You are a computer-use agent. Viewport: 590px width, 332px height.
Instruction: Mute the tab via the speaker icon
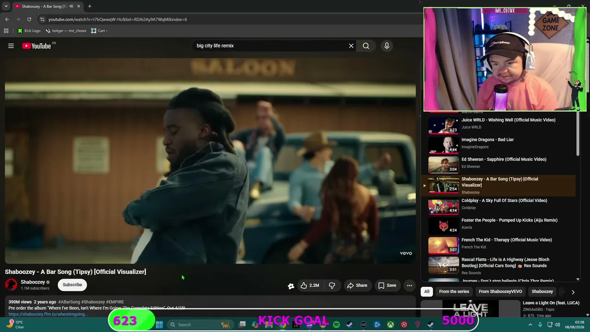[71, 6]
